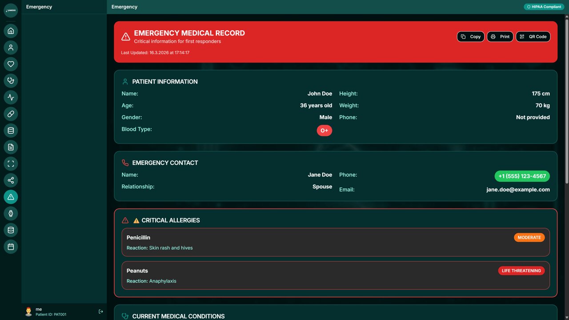Image resolution: width=569 pixels, height=320 pixels.
Task: Click the reaction text 'Skin rash and hives'
Action: [x=171, y=248]
